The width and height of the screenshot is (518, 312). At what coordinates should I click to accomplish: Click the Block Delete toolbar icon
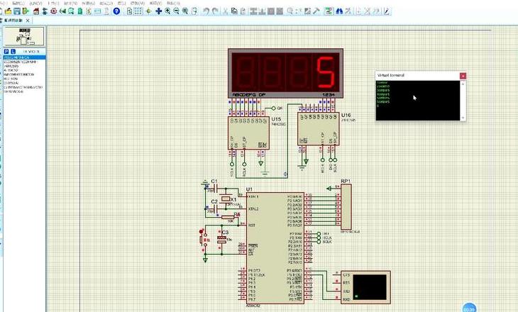(x=280, y=11)
